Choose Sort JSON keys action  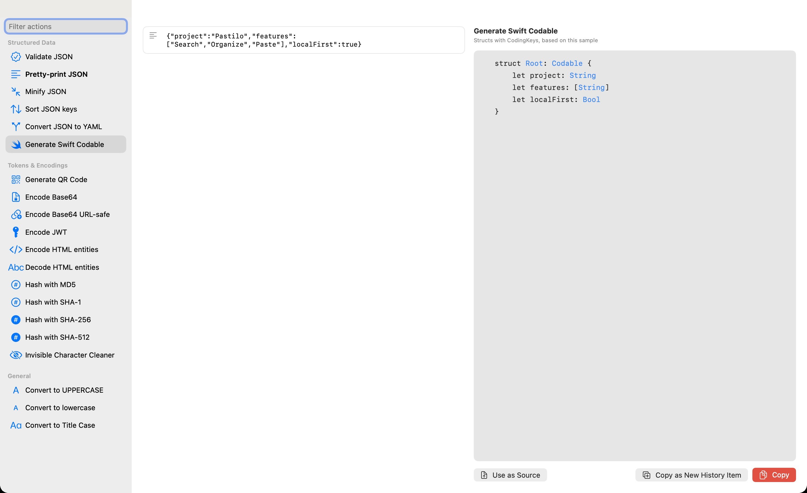point(66,109)
